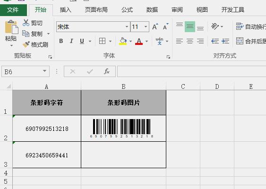Screen dimensions: 266x189
Task: Align text left
Action: (x=180, y=41)
